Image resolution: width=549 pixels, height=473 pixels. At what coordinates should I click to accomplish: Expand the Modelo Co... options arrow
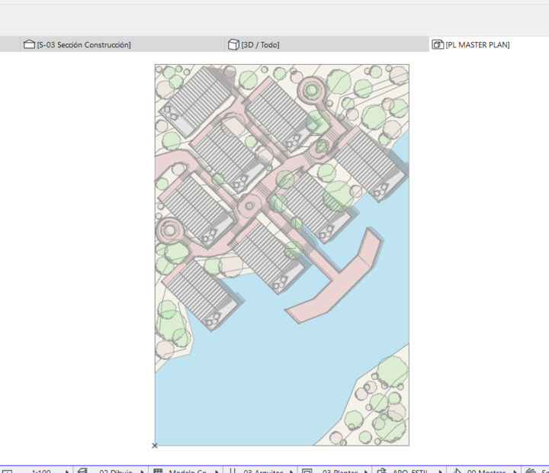[217, 471]
